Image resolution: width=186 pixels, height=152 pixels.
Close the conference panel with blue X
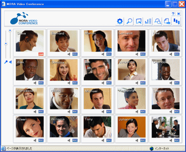[179, 14]
